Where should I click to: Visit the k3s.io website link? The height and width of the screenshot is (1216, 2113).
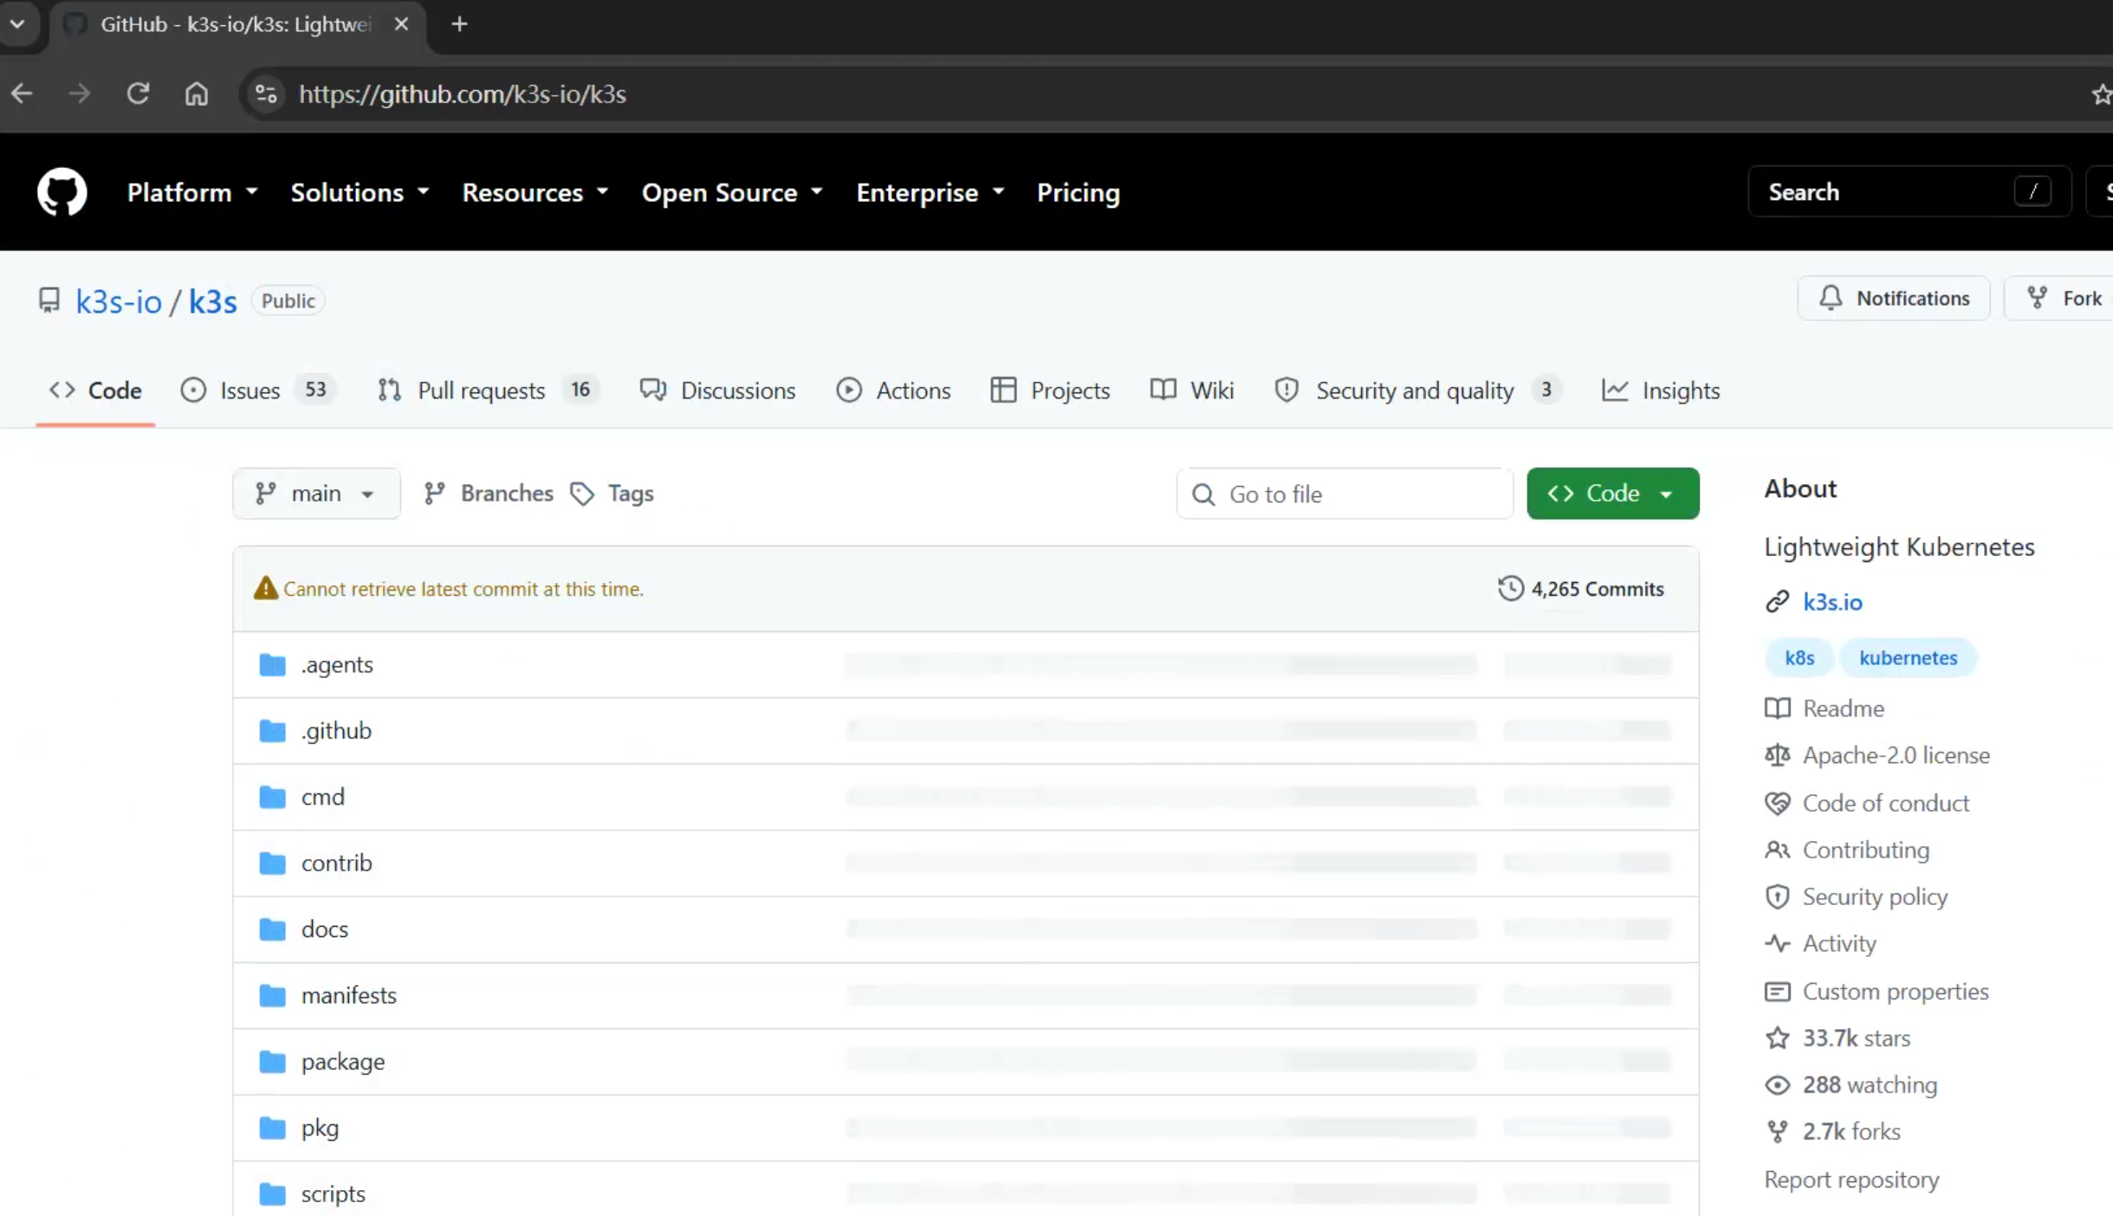[1832, 602]
